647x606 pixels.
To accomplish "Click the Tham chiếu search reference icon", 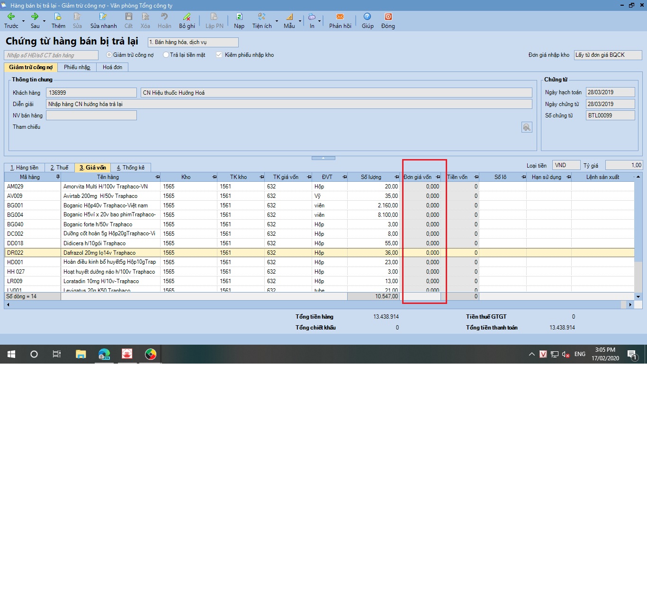I will click(527, 127).
